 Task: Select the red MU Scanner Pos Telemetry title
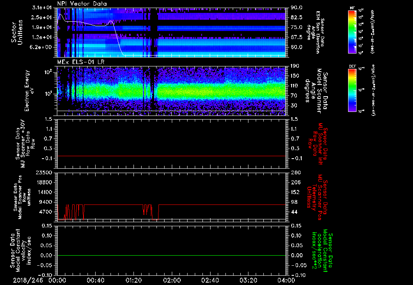tap(317, 197)
